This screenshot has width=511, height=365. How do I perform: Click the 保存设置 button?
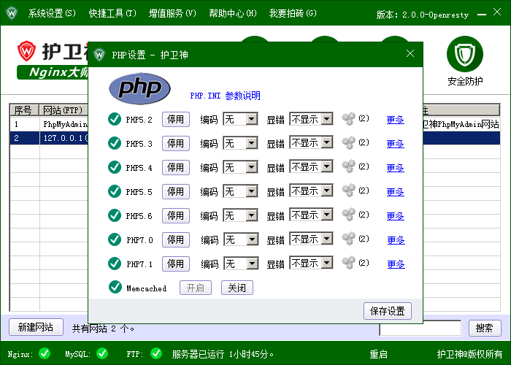[x=388, y=311]
